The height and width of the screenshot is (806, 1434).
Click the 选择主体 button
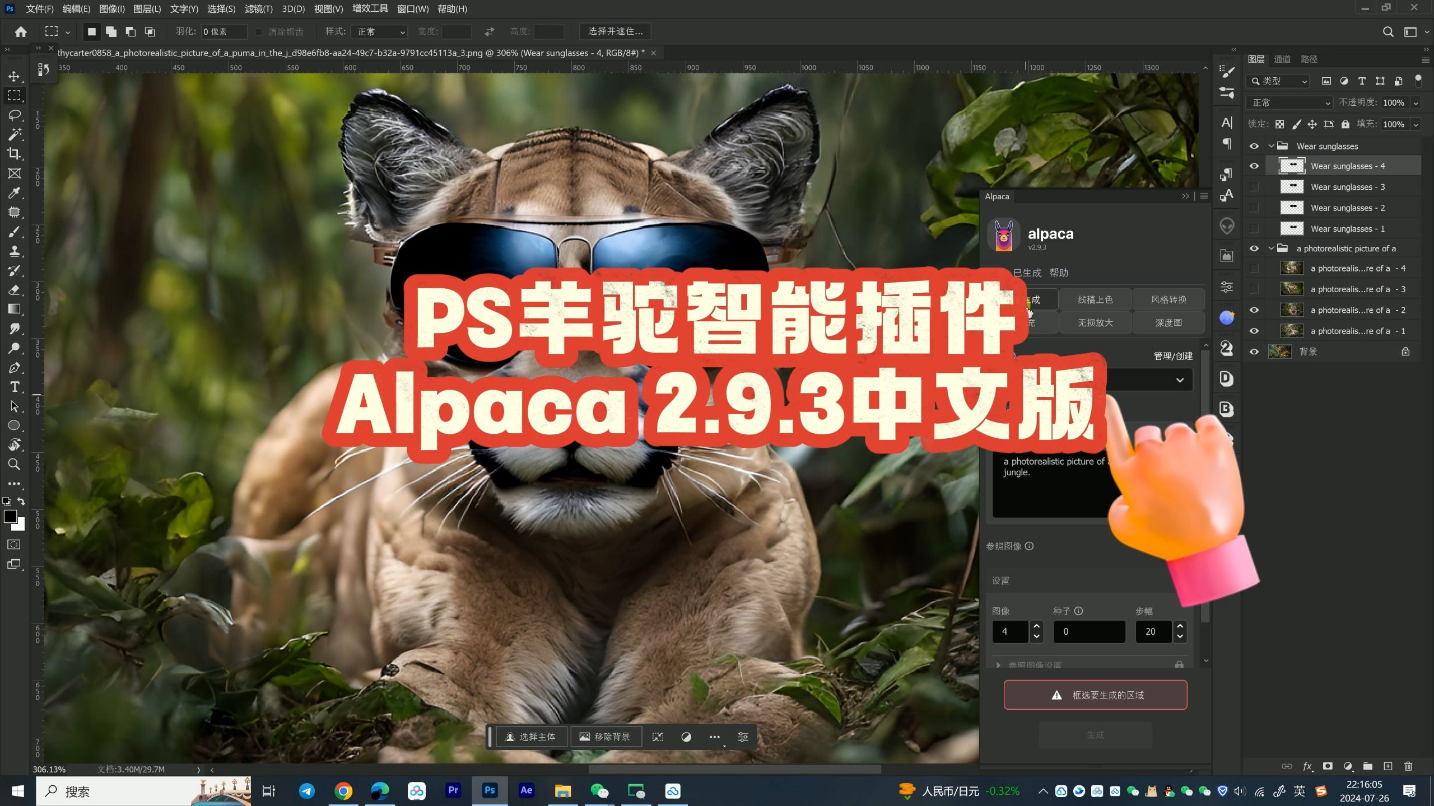530,737
